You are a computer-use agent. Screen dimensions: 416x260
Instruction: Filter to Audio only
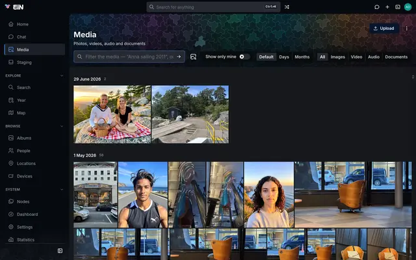[x=374, y=57]
